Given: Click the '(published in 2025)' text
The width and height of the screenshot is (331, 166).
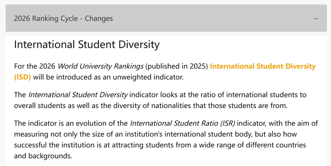Looking at the screenshot, I should 177,67.
